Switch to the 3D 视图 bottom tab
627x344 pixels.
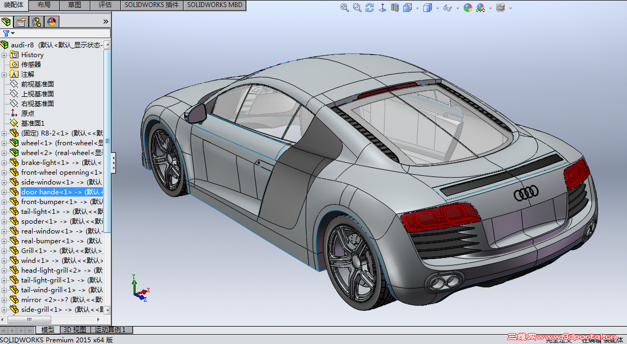[75, 330]
